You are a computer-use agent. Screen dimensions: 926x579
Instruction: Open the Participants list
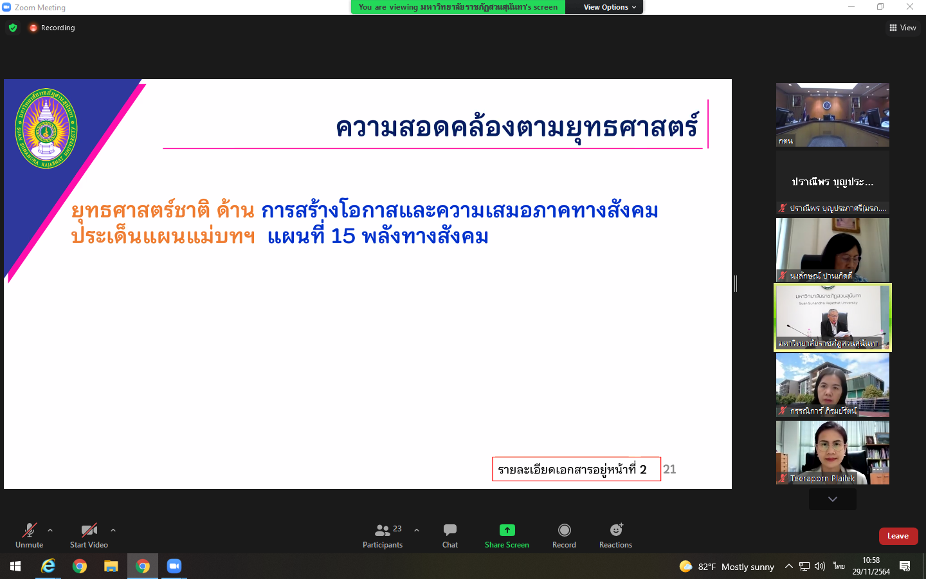383,535
